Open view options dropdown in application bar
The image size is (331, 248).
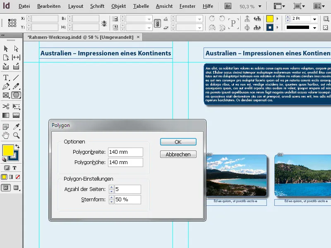tap(279, 6)
